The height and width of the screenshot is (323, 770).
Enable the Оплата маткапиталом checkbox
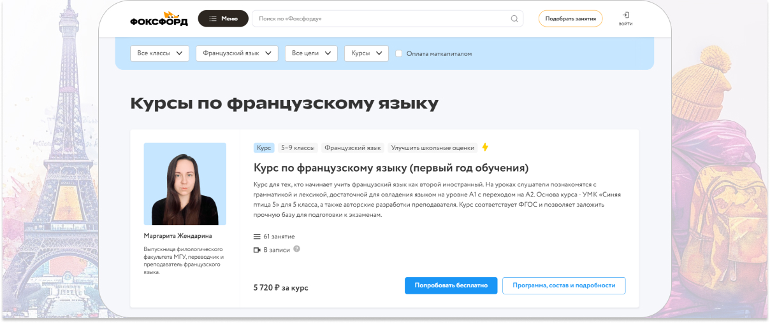[399, 53]
